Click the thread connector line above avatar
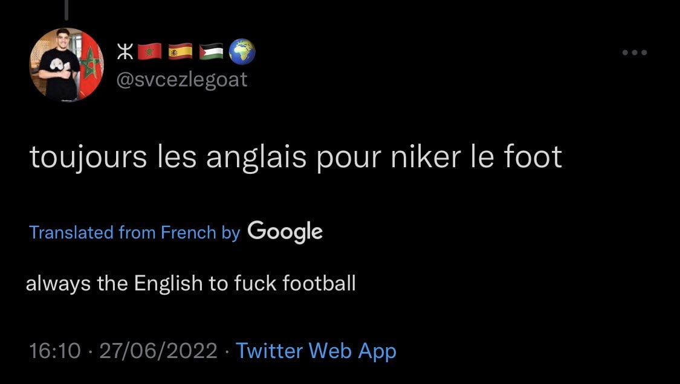The height and width of the screenshot is (384, 680). 66,9
